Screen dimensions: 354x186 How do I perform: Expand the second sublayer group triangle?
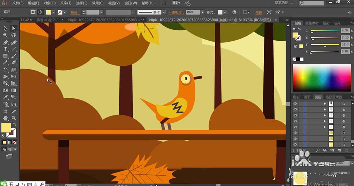325,109
